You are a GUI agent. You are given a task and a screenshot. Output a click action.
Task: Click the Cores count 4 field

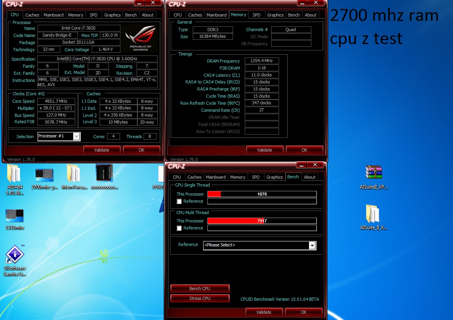coord(113,136)
